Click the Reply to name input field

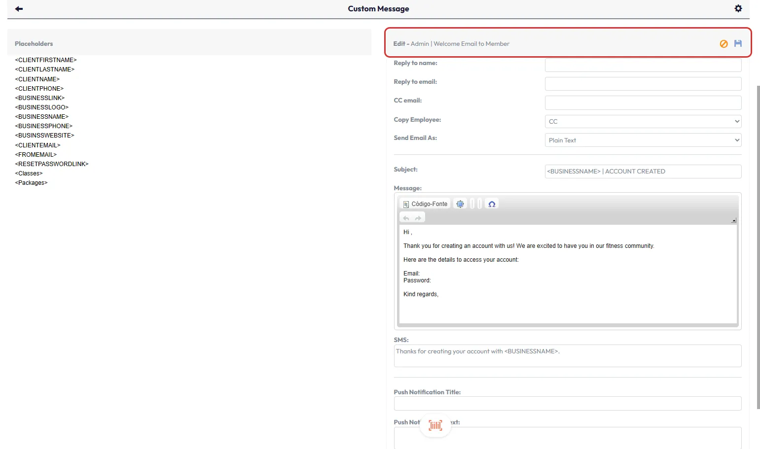point(643,65)
